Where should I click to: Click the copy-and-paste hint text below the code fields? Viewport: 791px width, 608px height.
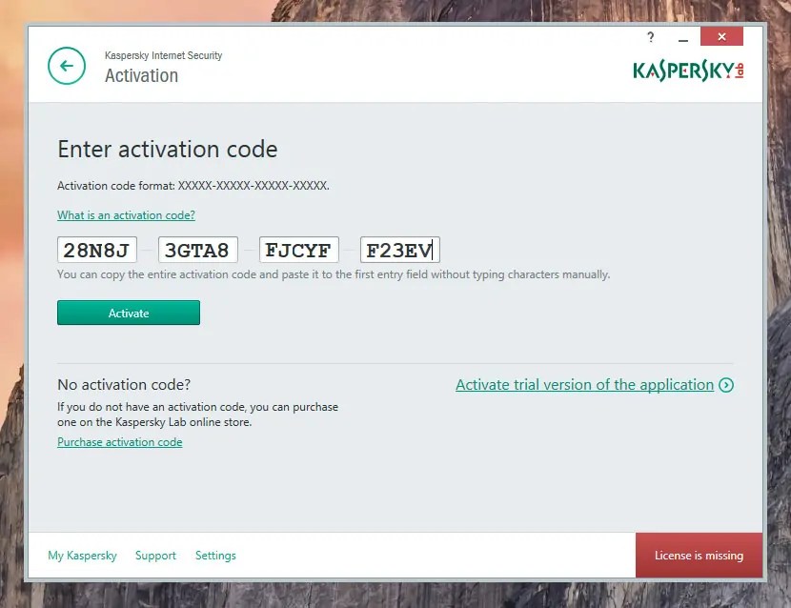(334, 274)
